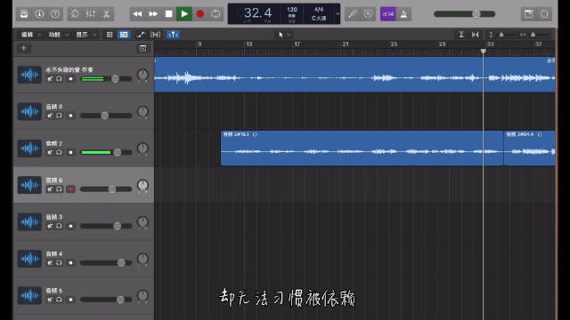
Task: Toggle the metronome click icon
Action: click(x=403, y=14)
